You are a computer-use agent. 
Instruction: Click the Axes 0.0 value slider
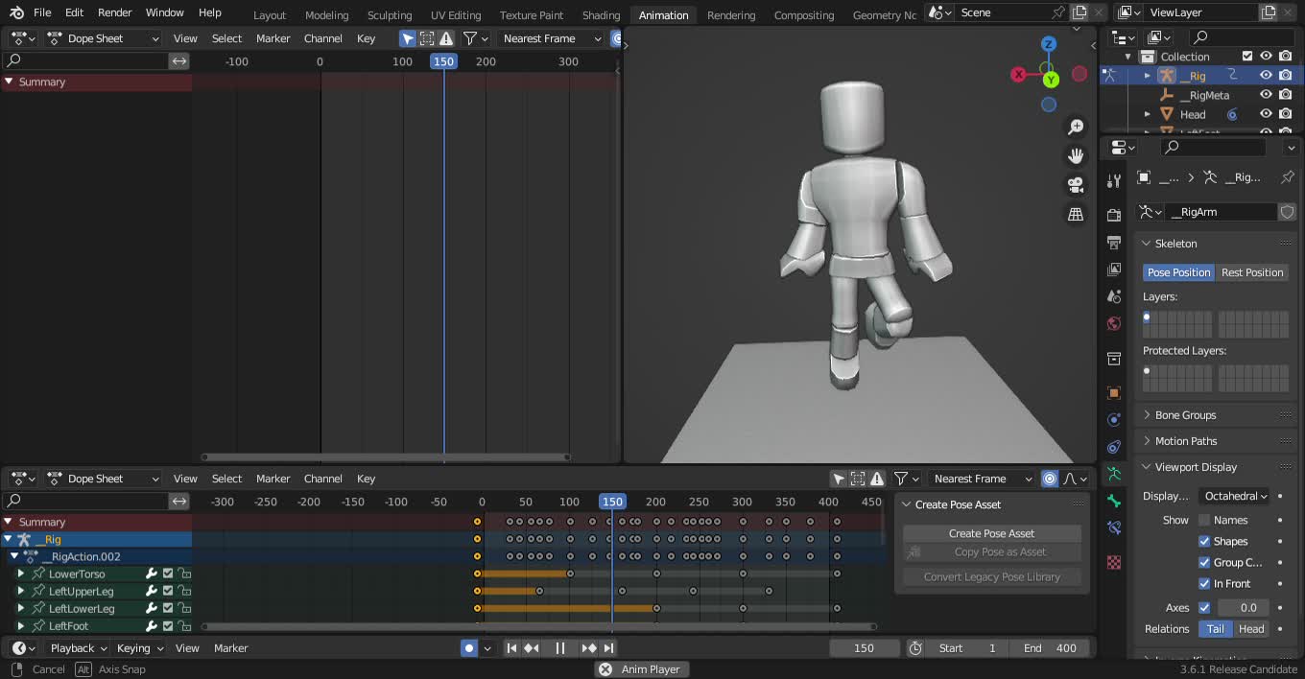point(1244,607)
